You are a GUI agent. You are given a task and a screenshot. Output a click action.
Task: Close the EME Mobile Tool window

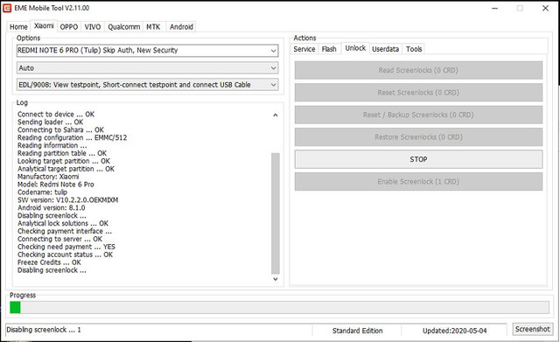point(545,8)
